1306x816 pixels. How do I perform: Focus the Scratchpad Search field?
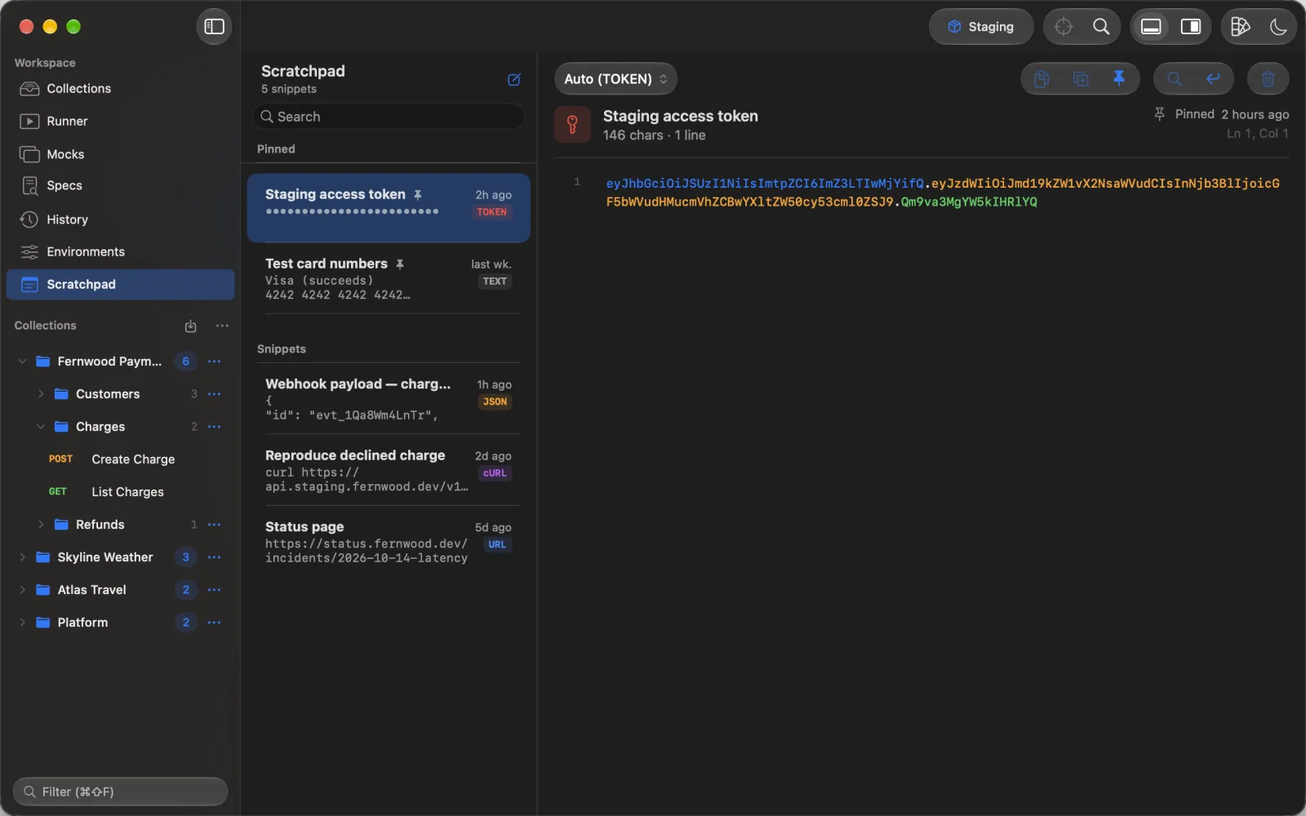[389, 117]
